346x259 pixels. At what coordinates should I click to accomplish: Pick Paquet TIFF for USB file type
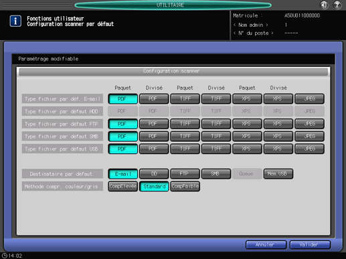pos(185,149)
